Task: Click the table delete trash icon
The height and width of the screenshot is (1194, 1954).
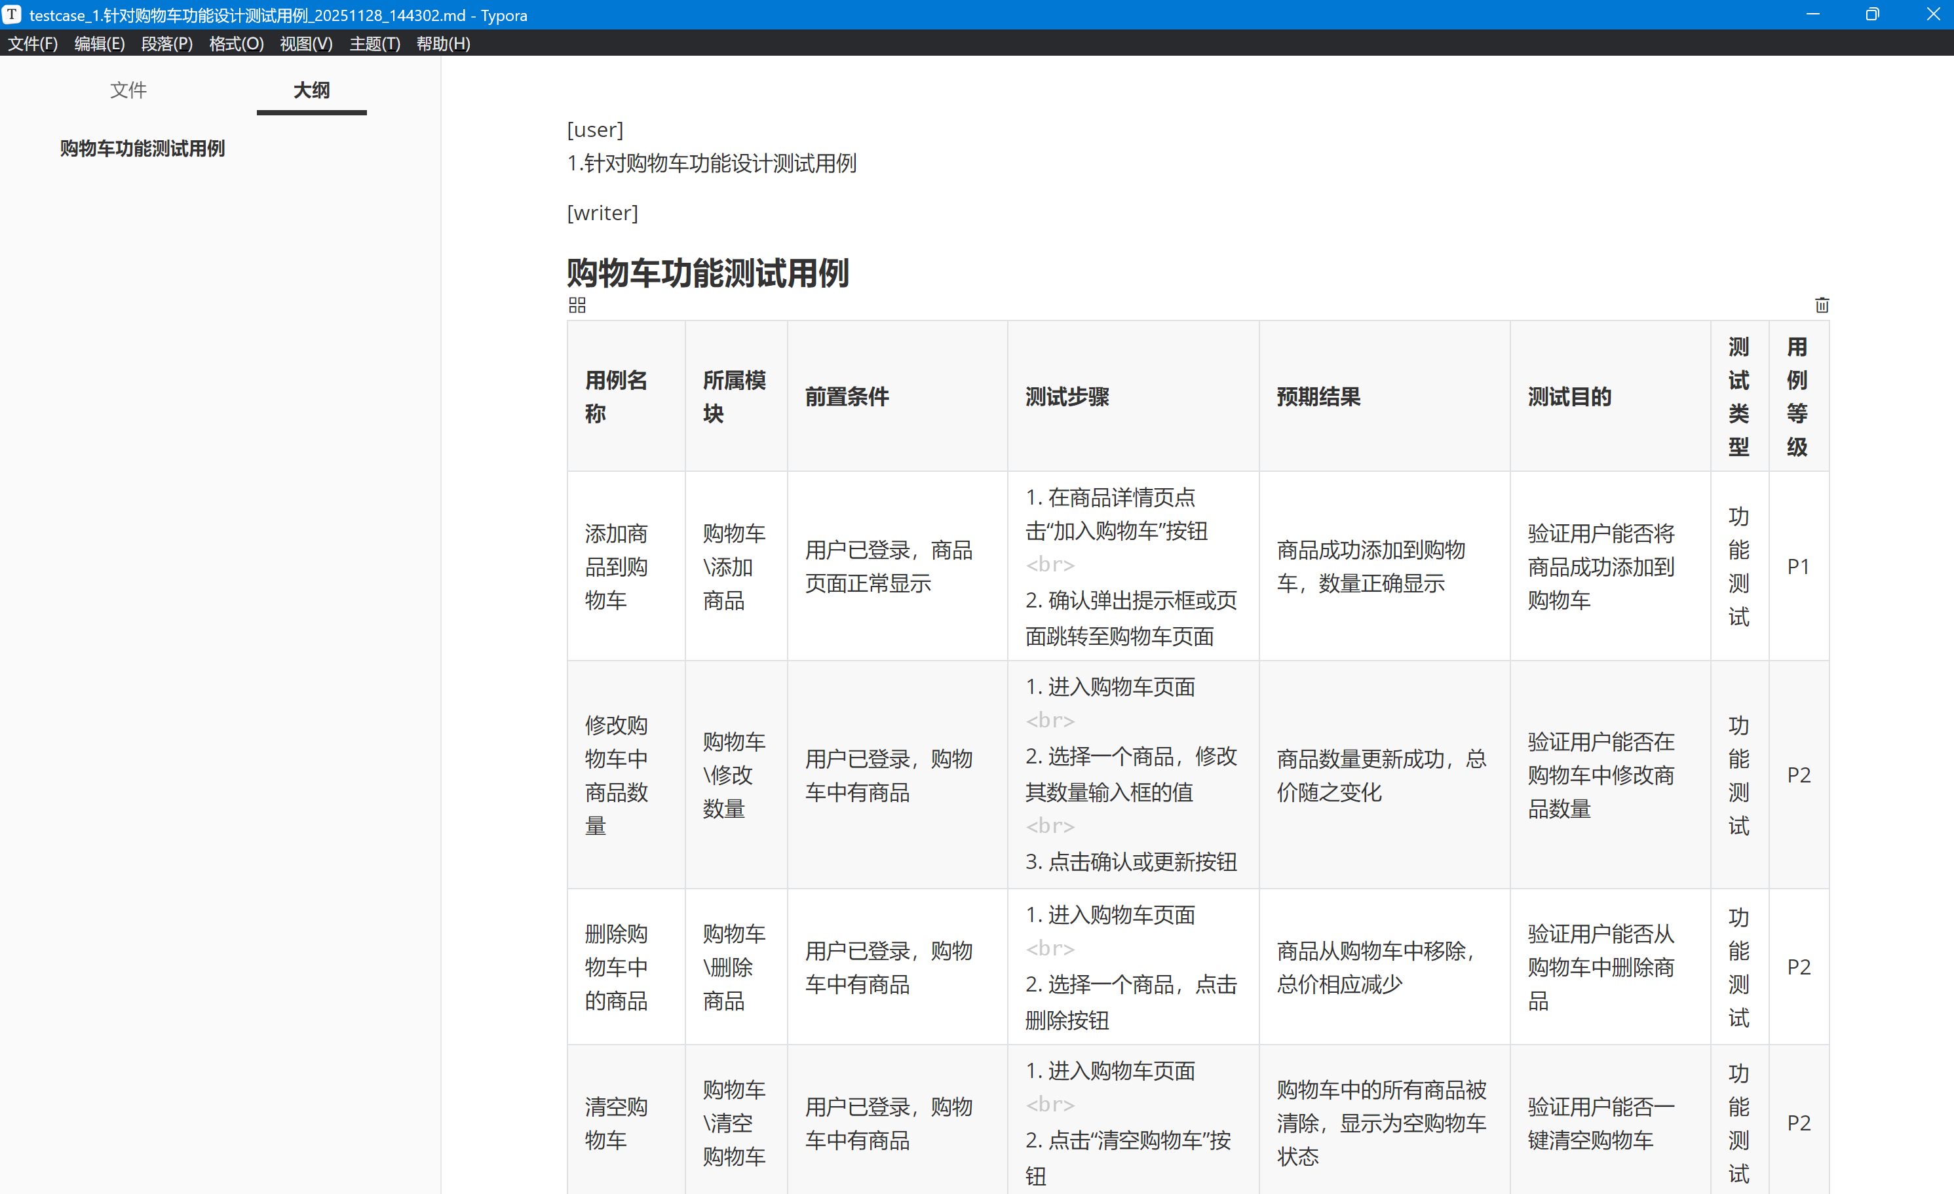Action: pos(1822,305)
